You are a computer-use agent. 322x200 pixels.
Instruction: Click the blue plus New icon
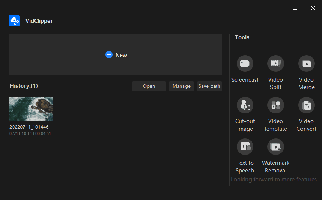tap(109, 55)
